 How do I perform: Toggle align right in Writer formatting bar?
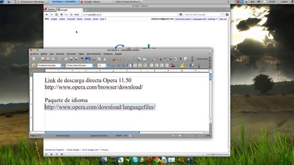click(x=140, y=65)
